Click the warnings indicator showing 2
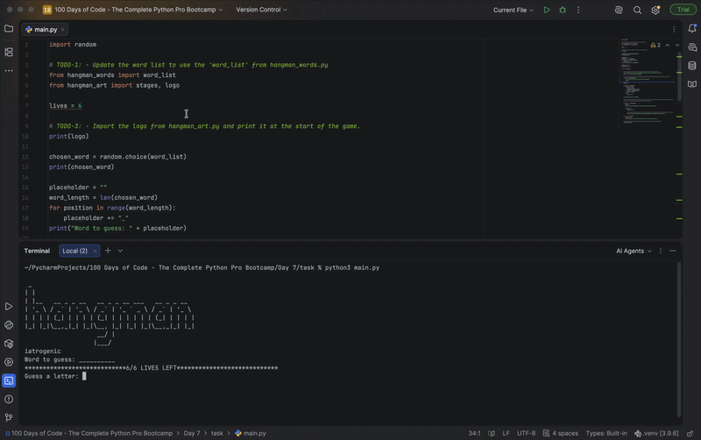The width and height of the screenshot is (701, 440). tap(655, 46)
